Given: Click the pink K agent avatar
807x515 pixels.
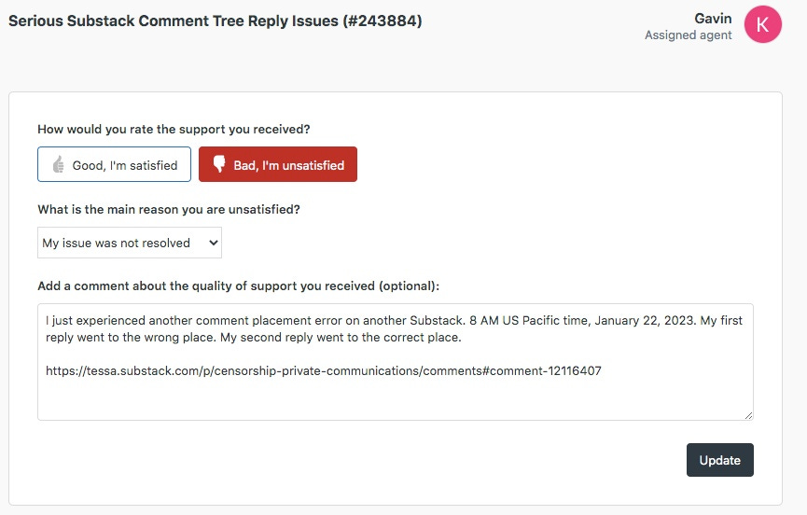Looking at the screenshot, I should point(763,24).
